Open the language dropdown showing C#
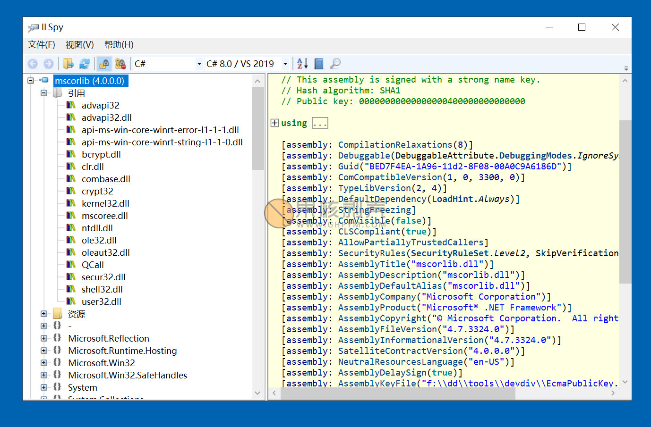Viewport: 651px width, 427px height. click(168, 64)
